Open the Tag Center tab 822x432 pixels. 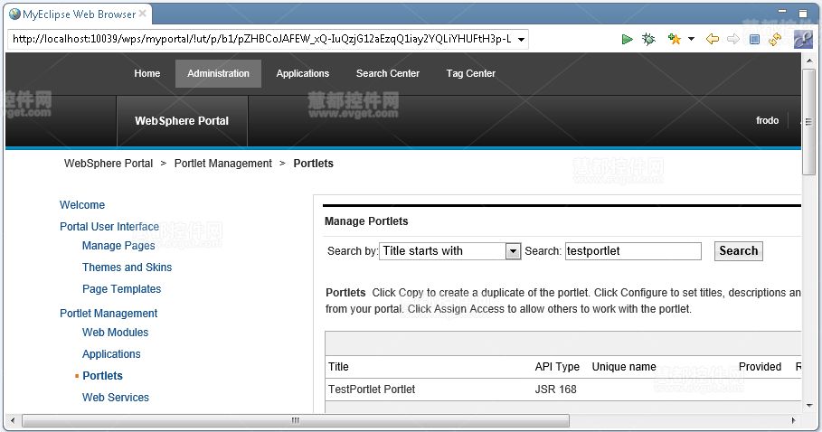pos(471,73)
